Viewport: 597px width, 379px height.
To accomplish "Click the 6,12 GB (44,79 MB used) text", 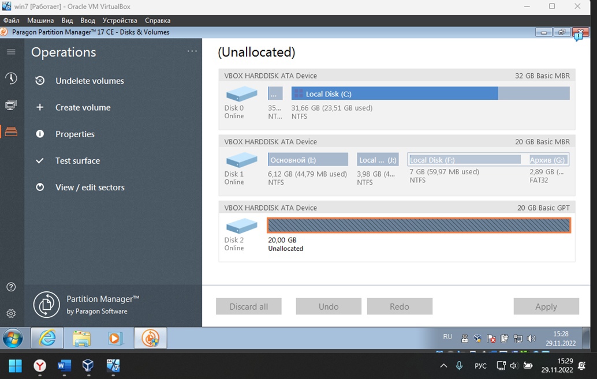I will [x=308, y=174].
